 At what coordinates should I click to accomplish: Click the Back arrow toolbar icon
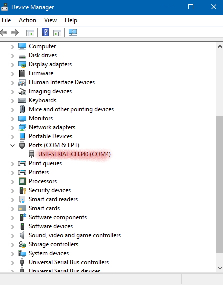4,33
